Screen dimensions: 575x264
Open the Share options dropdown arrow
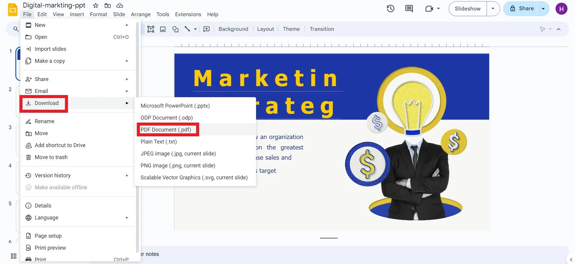coord(543,9)
